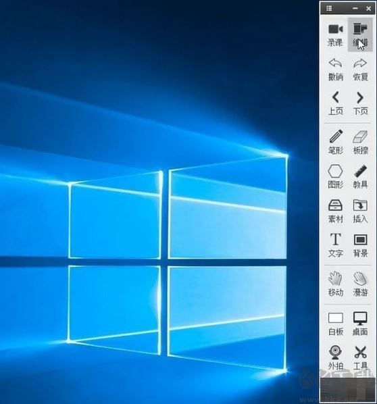Switch to 白板 whiteboard mode
The image size is (377, 404).
(x=335, y=324)
